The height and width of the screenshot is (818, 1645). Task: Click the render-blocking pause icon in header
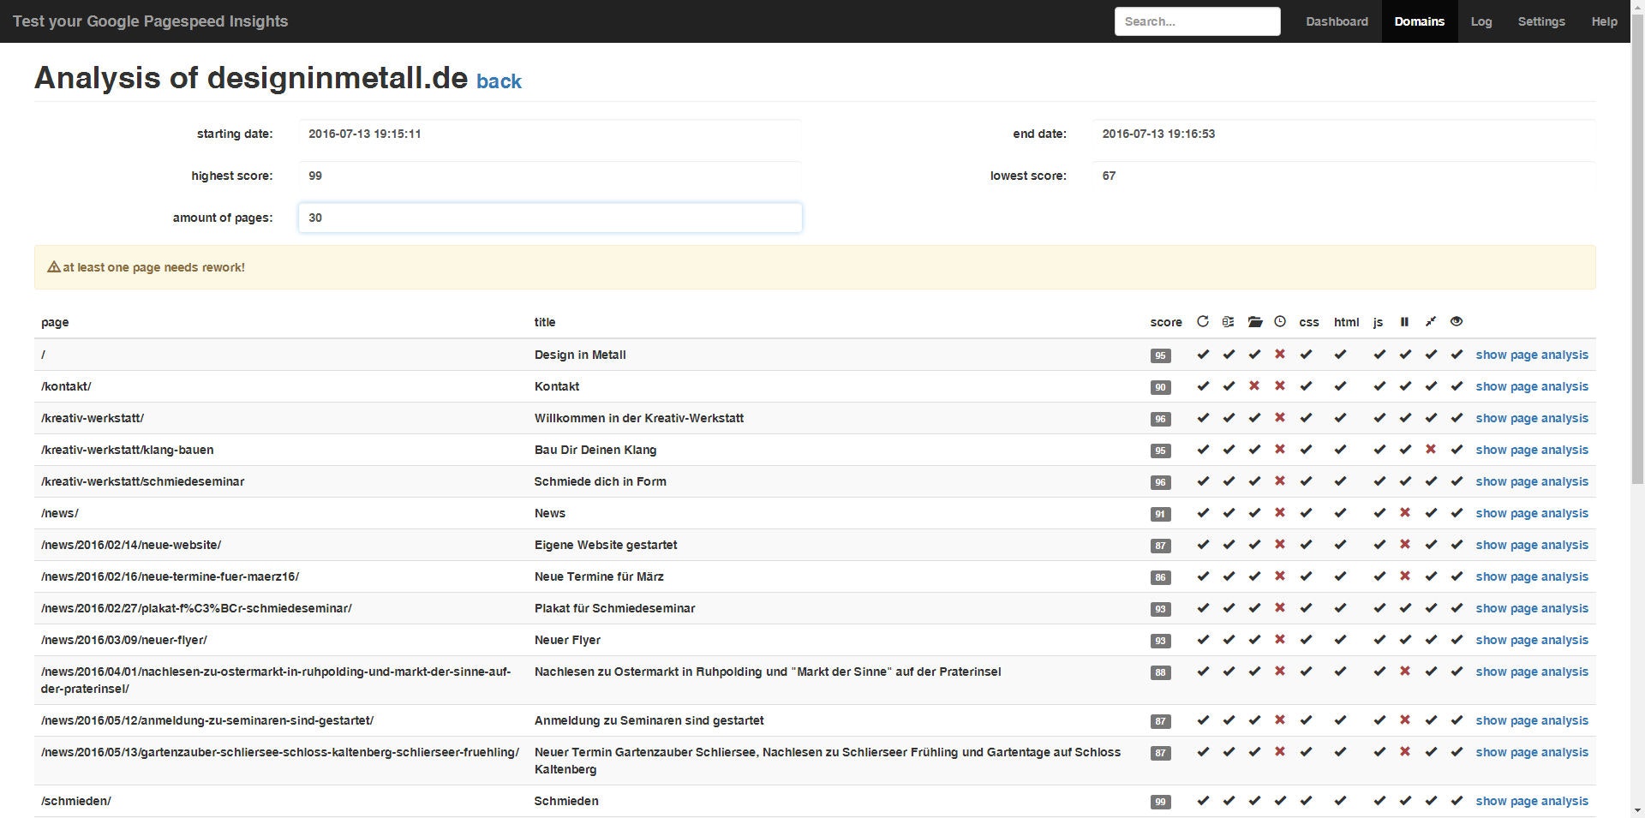(1404, 321)
